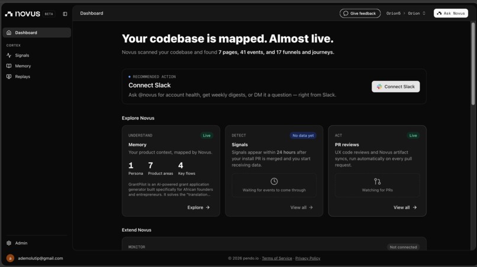Click the Replays screen icon
The image size is (477, 267).
point(9,77)
